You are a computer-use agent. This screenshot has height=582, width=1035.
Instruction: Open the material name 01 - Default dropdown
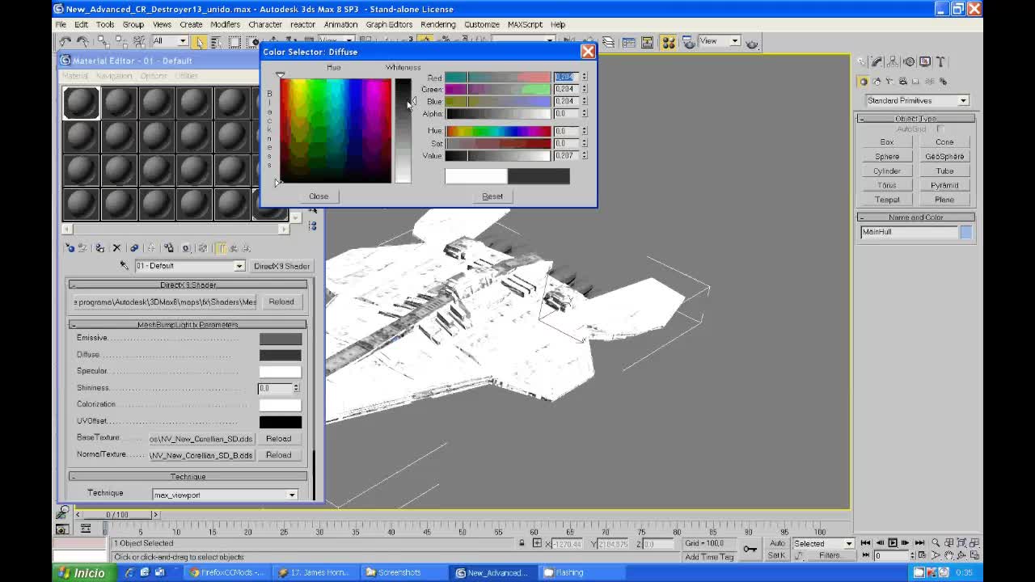(x=190, y=266)
